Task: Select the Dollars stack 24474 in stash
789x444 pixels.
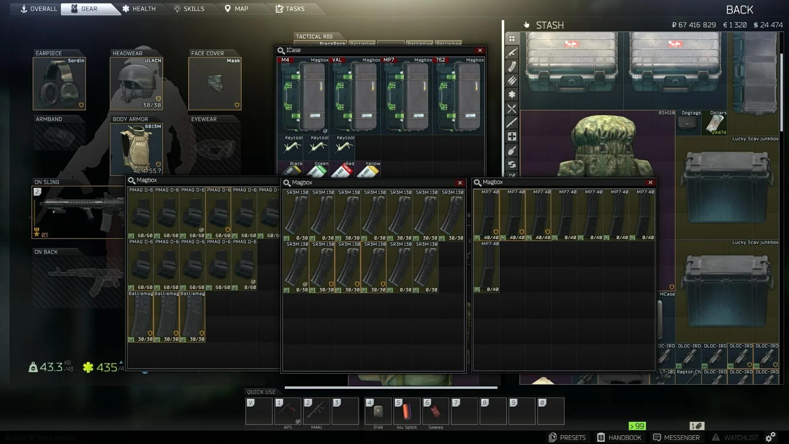Action: 715,123
